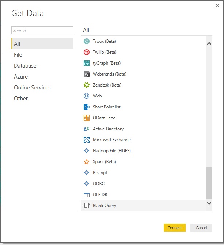Open the Online Services category
This screenshot has width=224, height=245.
click(x=42, y=88)
